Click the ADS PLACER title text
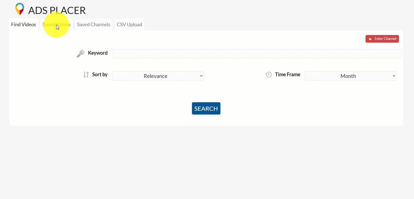Viewport: 414px width, 199px height. point(57,10)
